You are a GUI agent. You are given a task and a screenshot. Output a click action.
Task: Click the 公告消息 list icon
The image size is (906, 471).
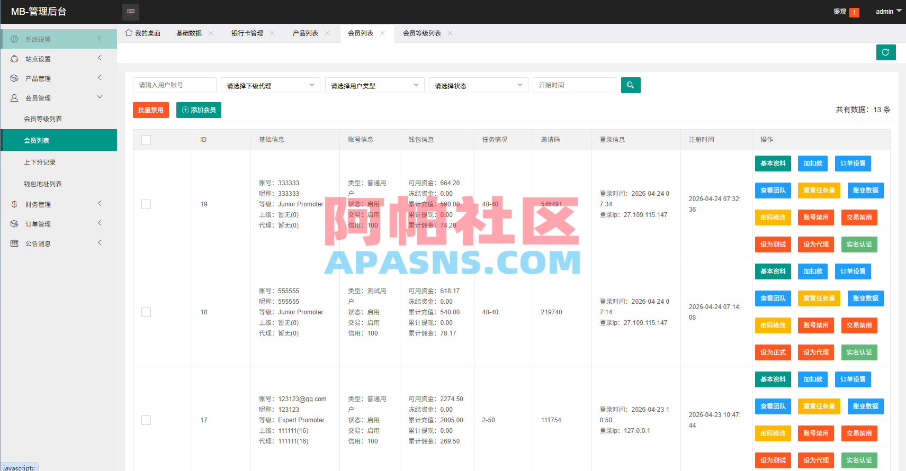click(x=14, y=243)
